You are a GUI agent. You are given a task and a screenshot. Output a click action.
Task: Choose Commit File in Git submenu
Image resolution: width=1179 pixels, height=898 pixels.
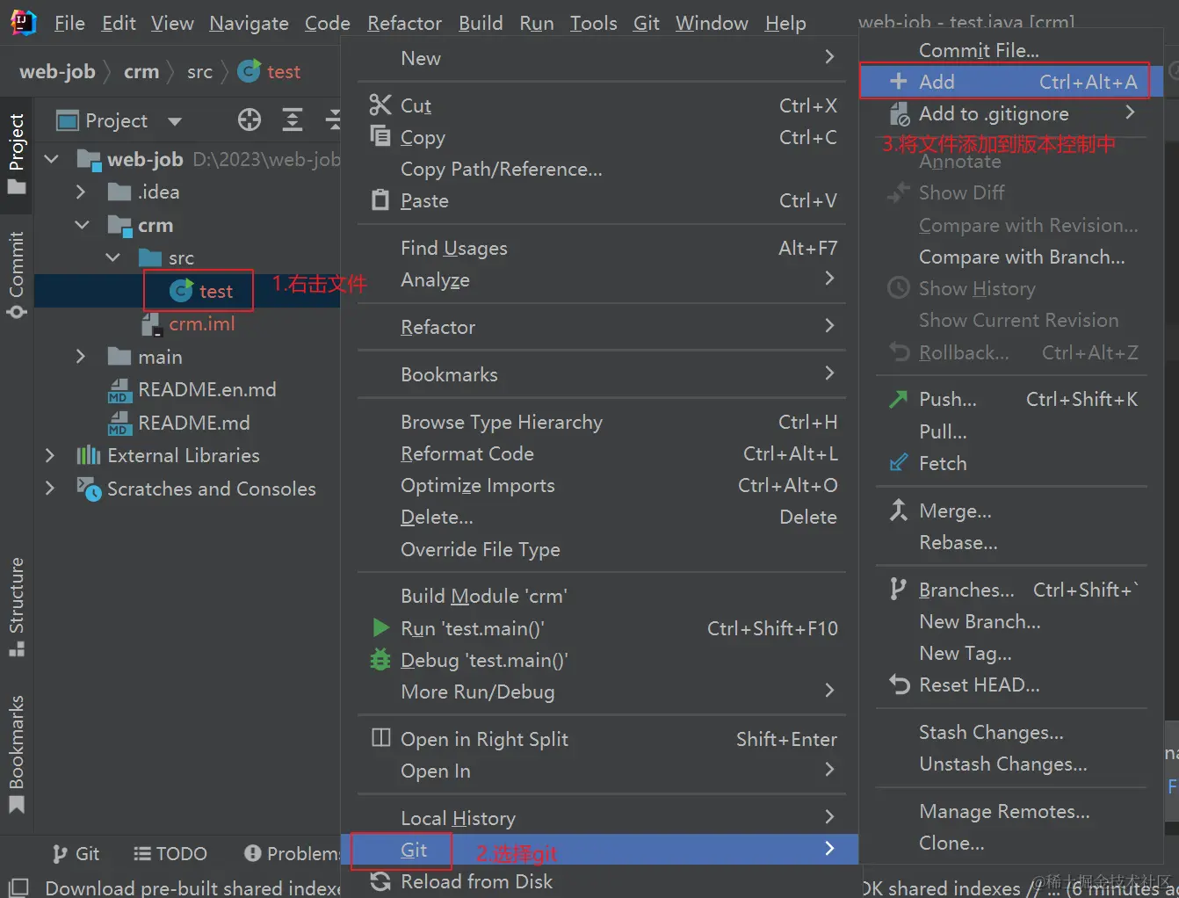[1011, 50]
